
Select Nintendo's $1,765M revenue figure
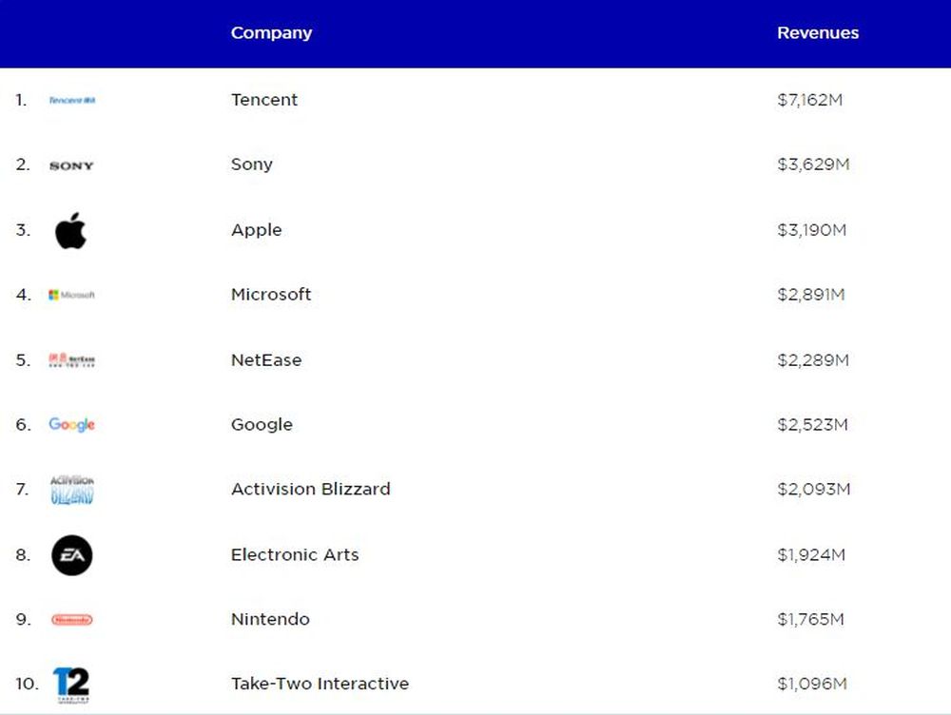point(810,619)
